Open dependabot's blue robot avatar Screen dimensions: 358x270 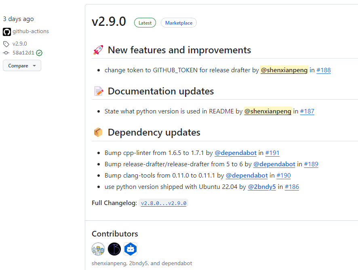(x=131, y=249)
